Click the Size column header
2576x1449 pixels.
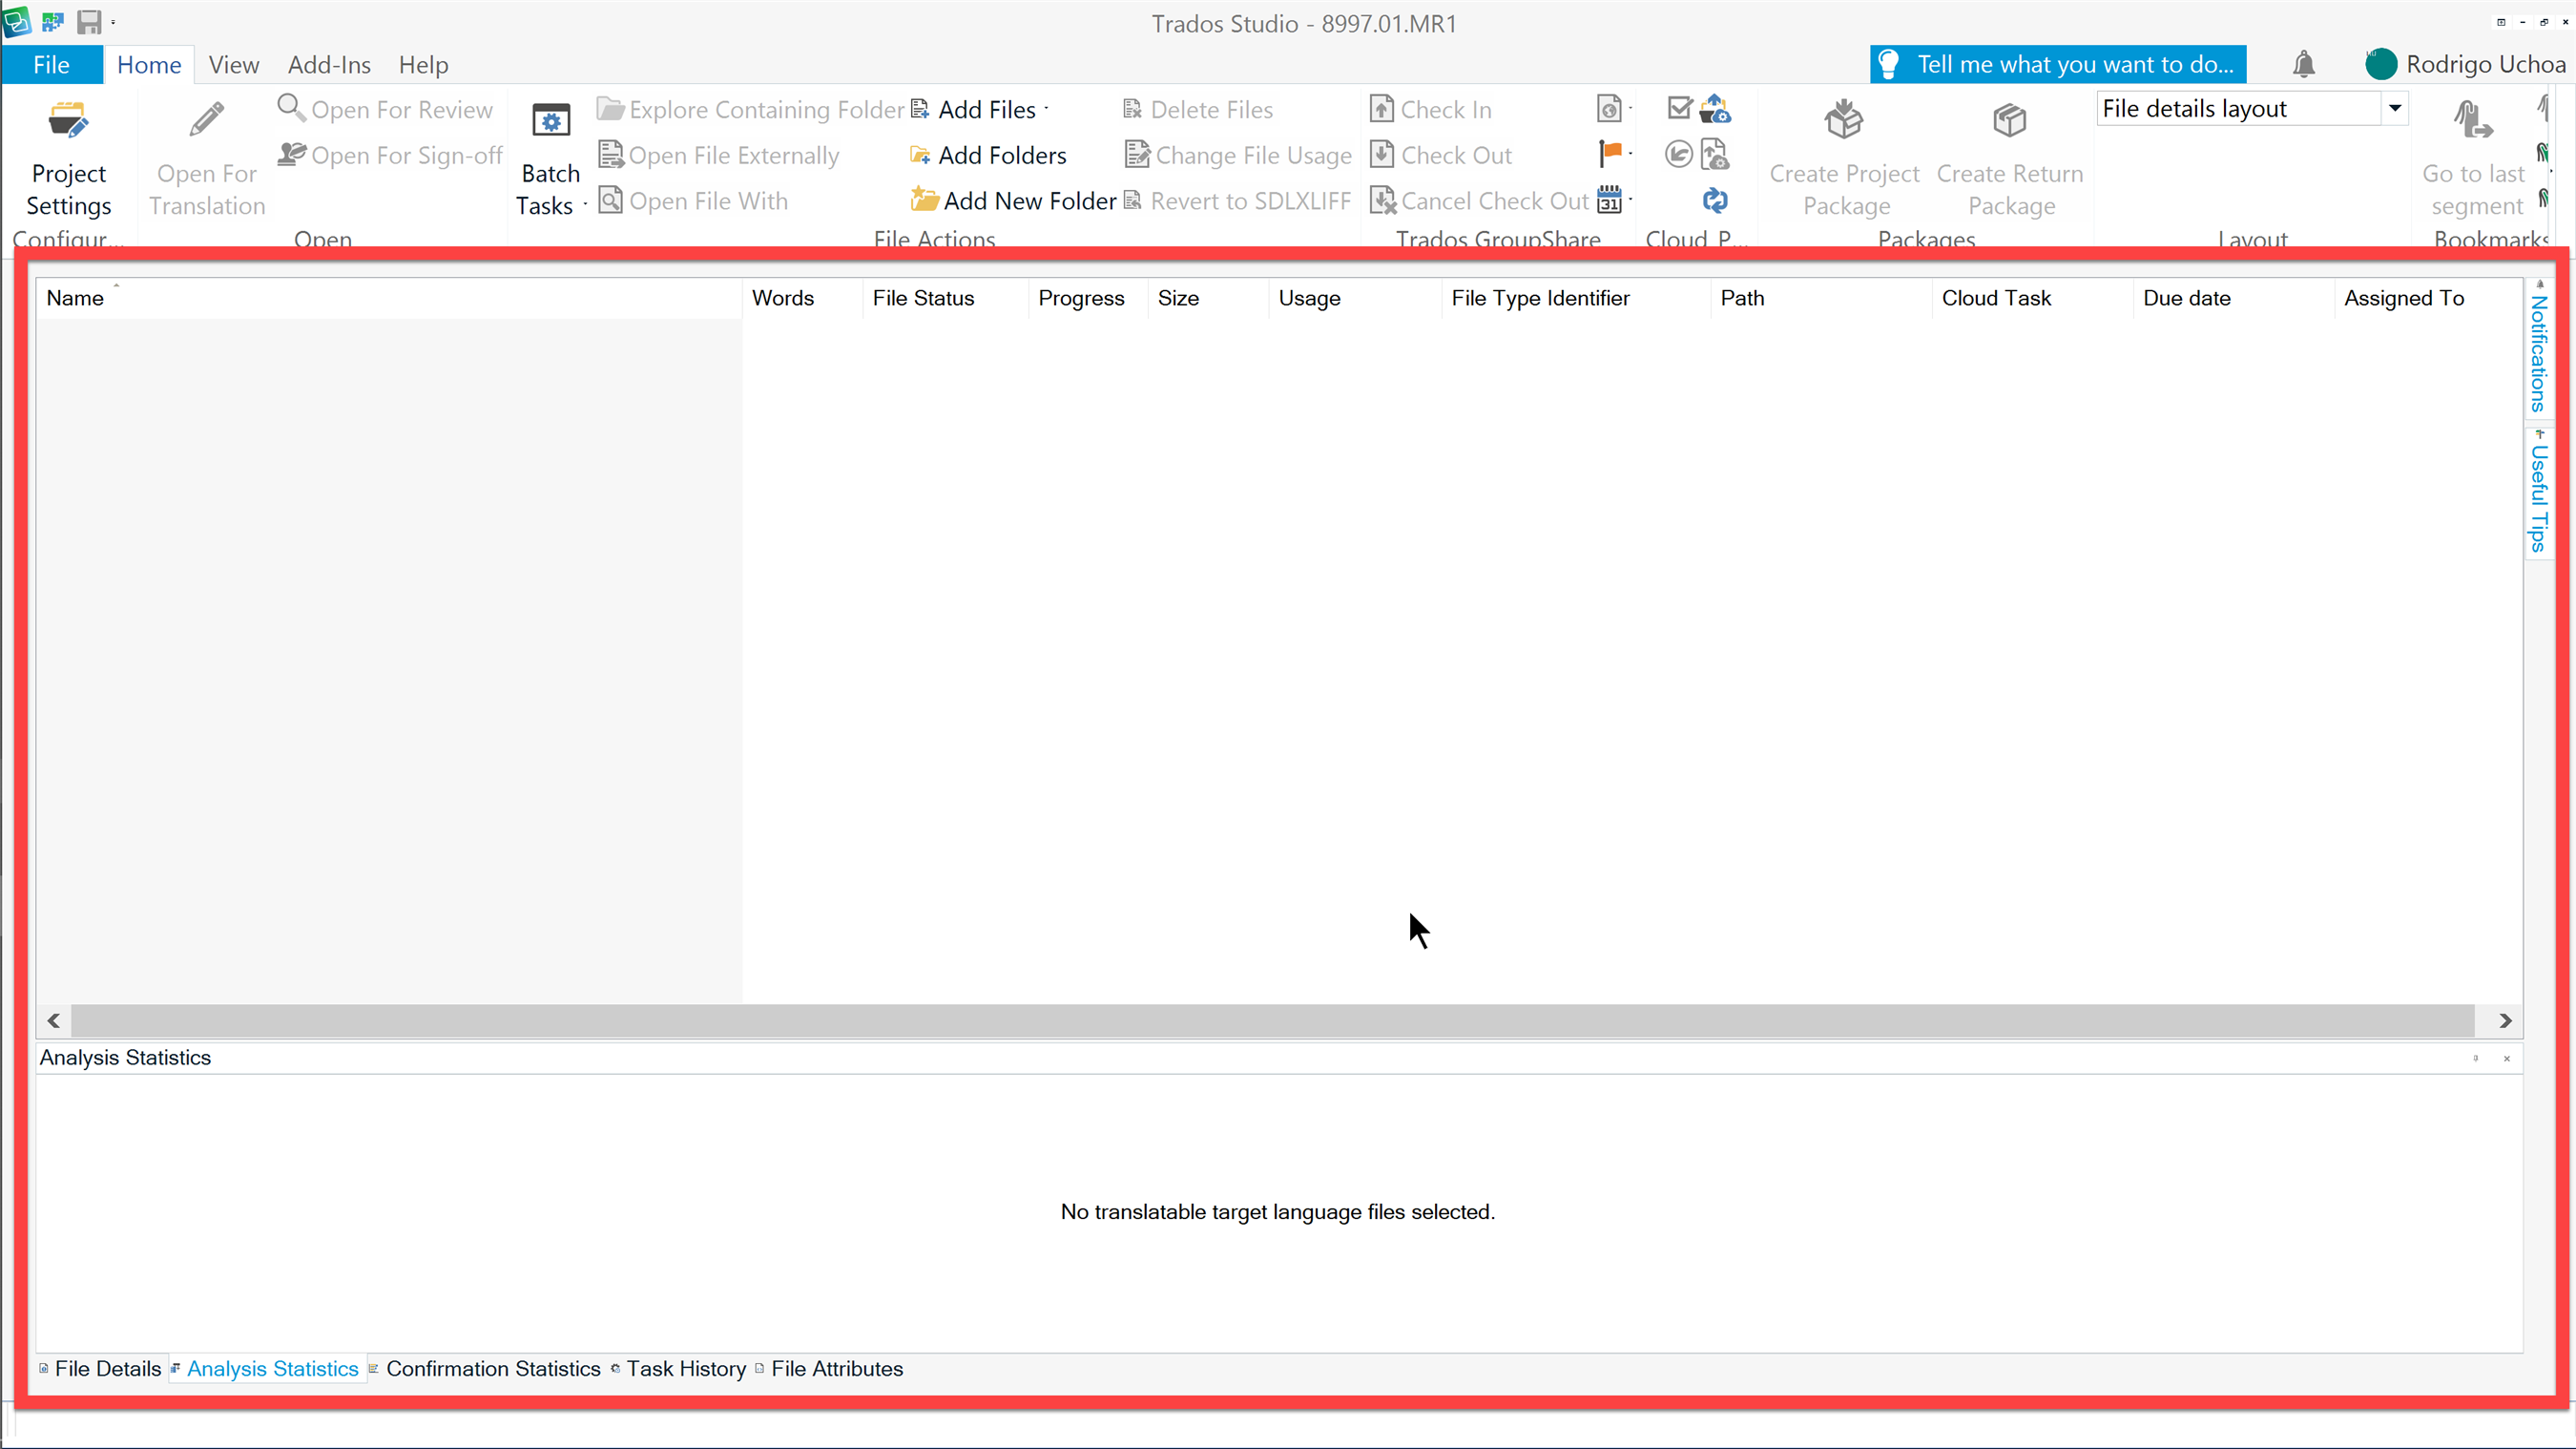point(1208,298)
